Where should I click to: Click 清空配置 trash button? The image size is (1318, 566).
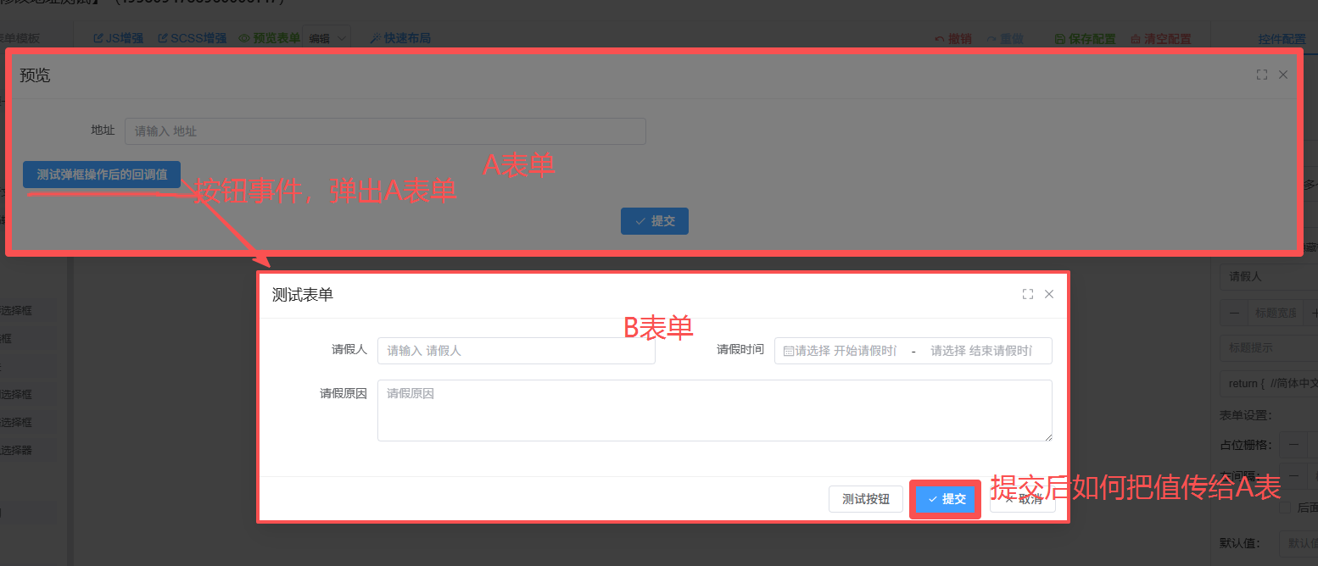1160,39
